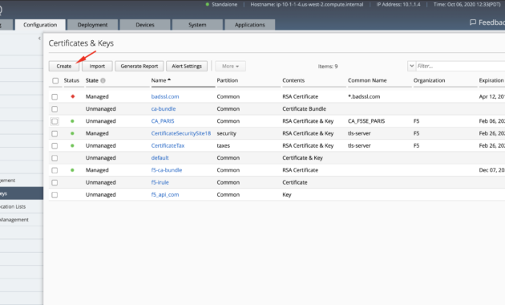
Task: Open the Devices tab
Action: tap(145, 25)
